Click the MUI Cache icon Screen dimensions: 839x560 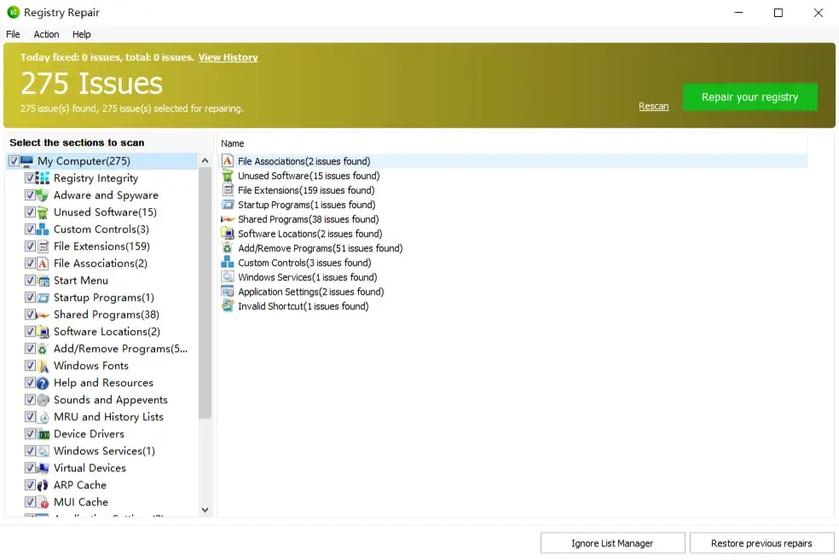(43, 502)
